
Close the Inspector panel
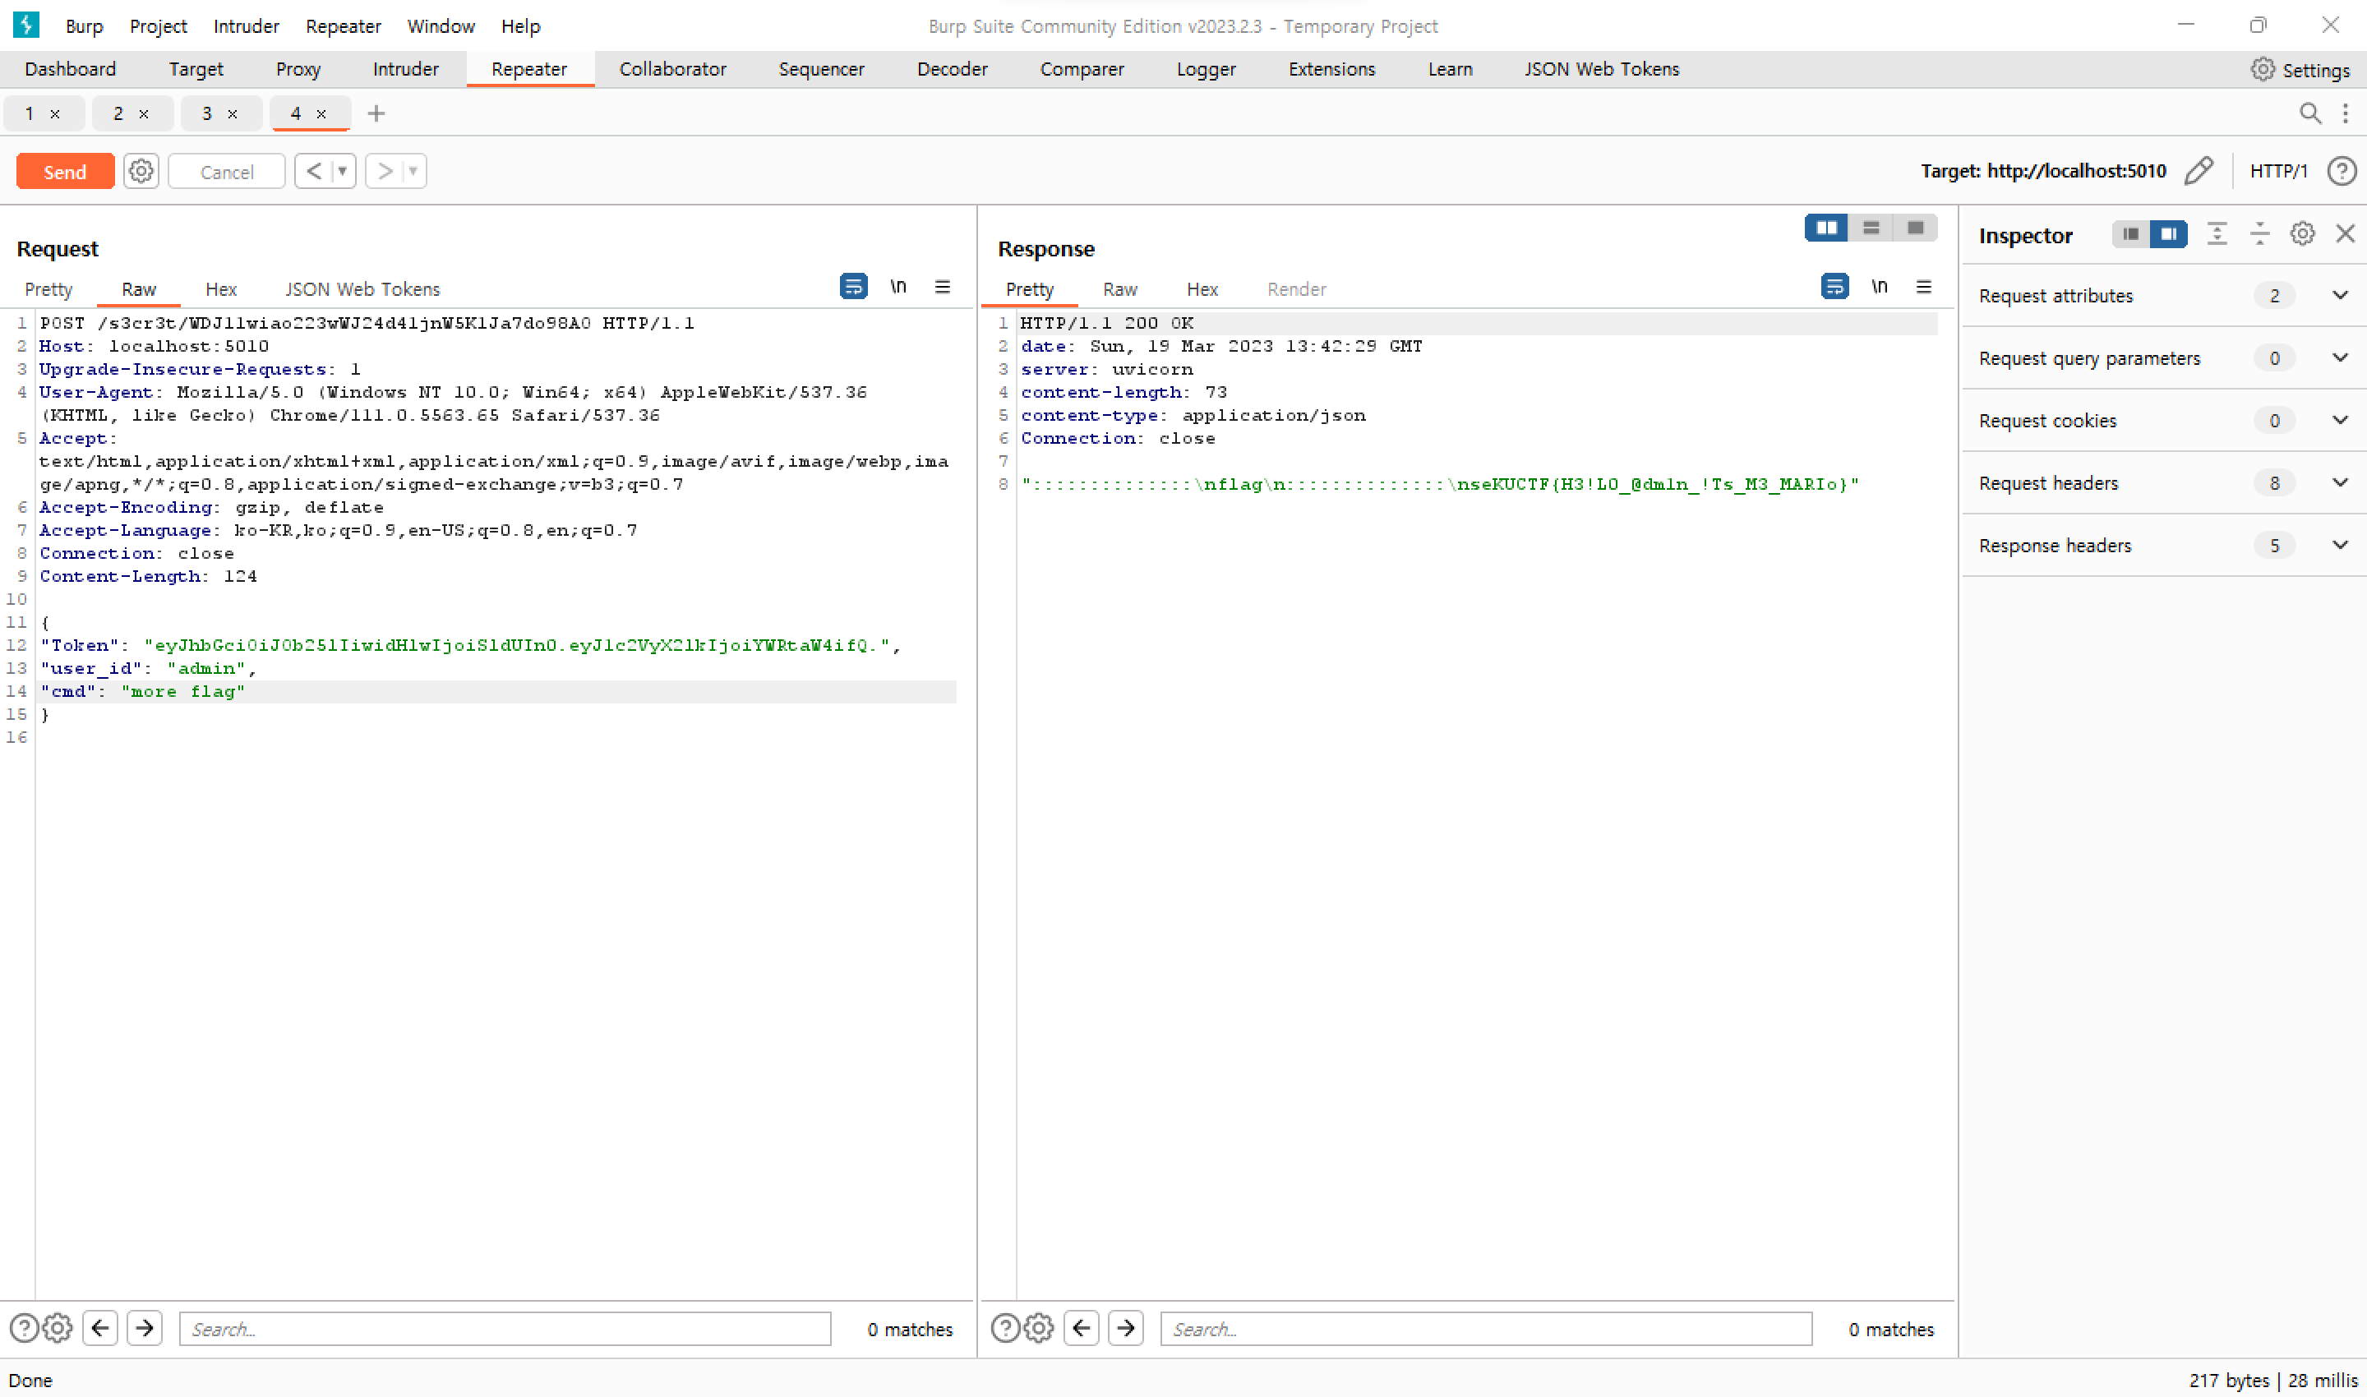[x=2346, y=233]
